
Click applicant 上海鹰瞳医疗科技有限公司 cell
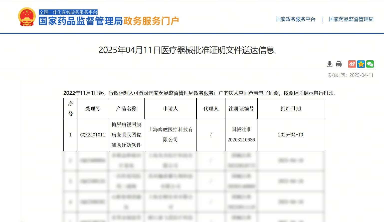(170, 134)
